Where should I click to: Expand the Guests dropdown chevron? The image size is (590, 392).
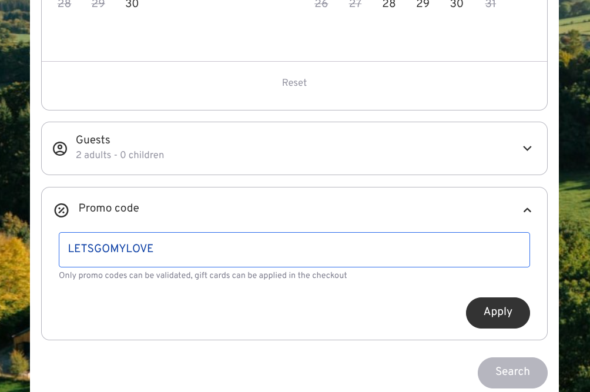[x=527, y=149]
